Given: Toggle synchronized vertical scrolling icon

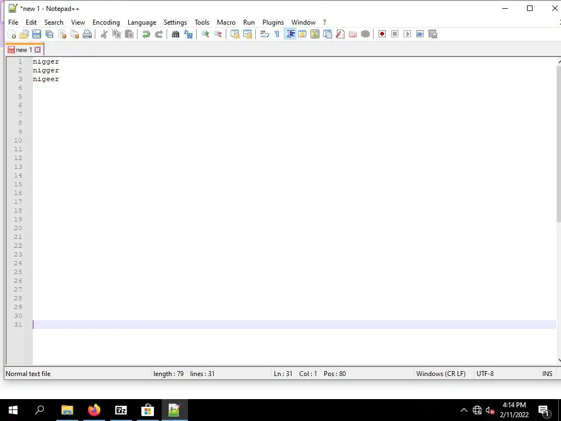Looking at the screenshot, I should (x=234, y=34).
